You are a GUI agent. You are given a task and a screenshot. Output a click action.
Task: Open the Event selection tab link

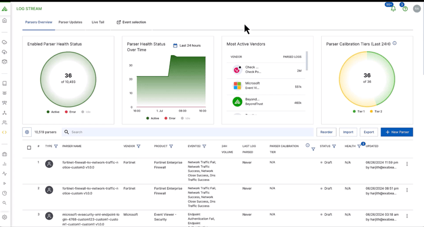131,23
